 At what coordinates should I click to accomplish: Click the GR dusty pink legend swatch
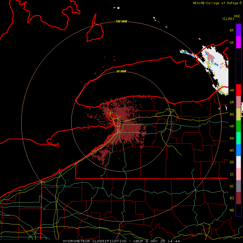click(x=238, y=102)
